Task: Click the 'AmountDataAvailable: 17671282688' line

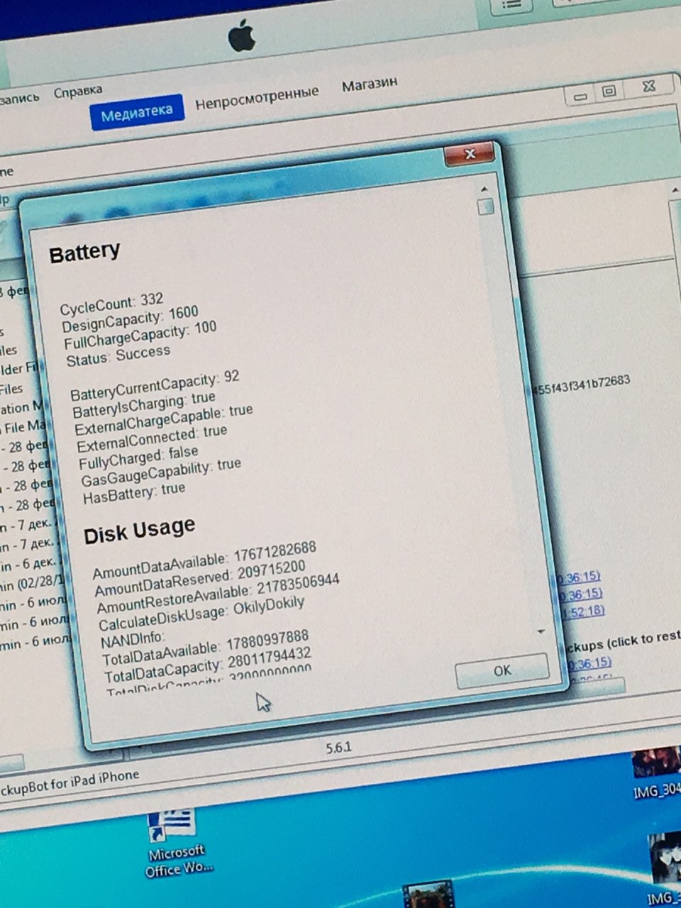Action: (x=204, y=560)
